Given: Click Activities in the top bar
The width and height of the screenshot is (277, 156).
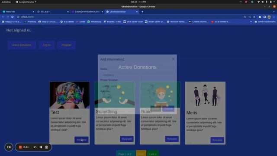Looking at the screenshot, I should pos(6,2).
